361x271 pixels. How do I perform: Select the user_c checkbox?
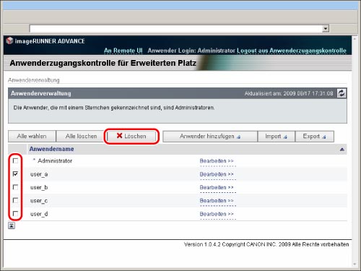(x=15, y=200)
